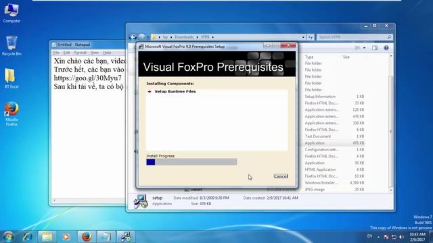
Task: Select the Configuration settings file row
Action: tap(334, 150)
